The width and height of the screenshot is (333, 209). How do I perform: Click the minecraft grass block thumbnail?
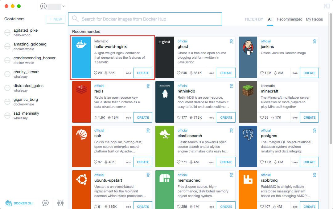point(248,102)
